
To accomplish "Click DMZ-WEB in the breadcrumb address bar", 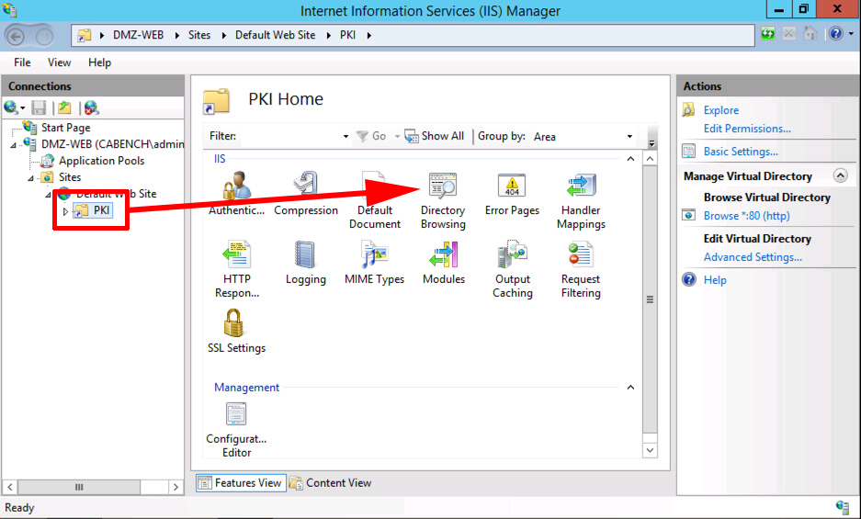I will point(139,35).
